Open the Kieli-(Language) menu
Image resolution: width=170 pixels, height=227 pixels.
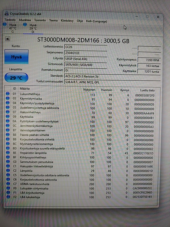coord(97,21)
